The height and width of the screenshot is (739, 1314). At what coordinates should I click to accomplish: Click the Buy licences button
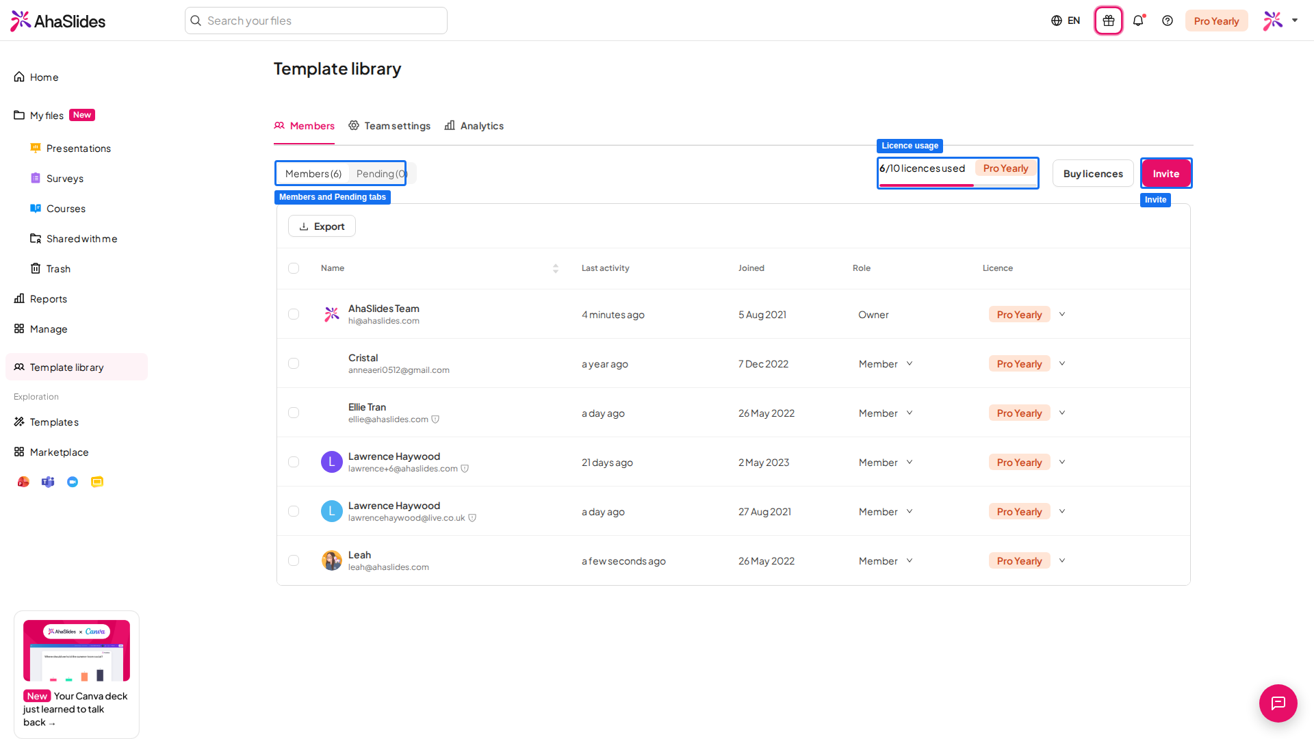(x=1093, y=174)
